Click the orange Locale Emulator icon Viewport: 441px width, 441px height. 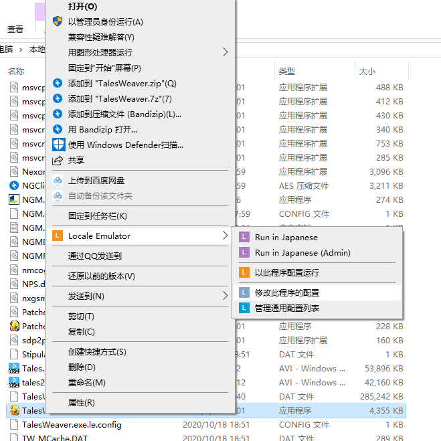(58, 236)
